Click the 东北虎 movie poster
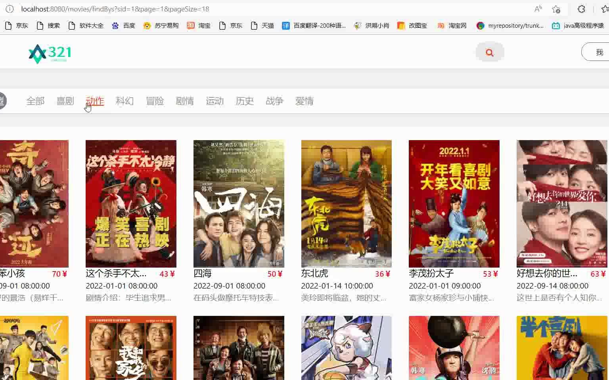This screenshot has width=609, height=380. (x=346, y=203)
